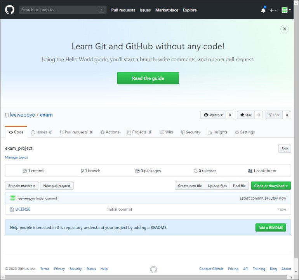Screen dimensions: 299x280
Task: Open the footer Training link
Action: tap(259, 269)
